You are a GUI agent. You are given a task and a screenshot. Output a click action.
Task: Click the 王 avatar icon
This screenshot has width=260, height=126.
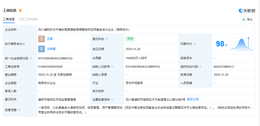click(x=42, y=39)
